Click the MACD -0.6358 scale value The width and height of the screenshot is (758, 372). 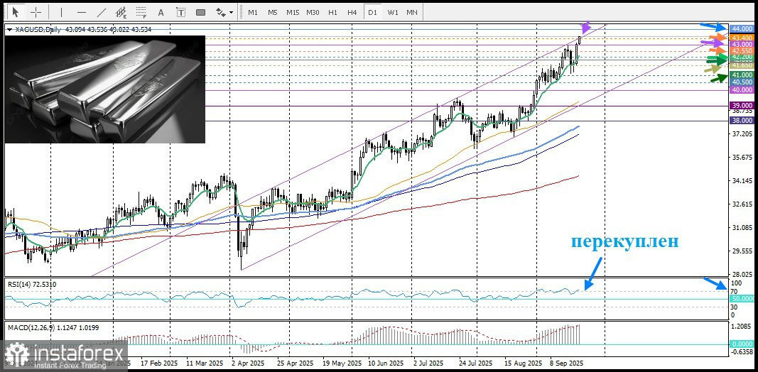coord(742,352)
